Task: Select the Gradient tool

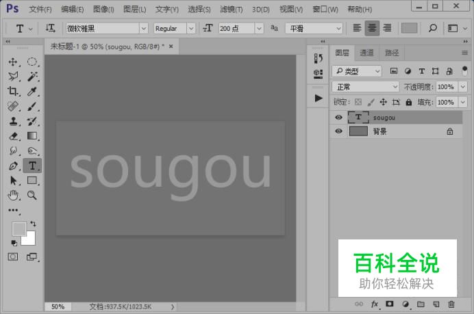Action: (x=32, y=136)
